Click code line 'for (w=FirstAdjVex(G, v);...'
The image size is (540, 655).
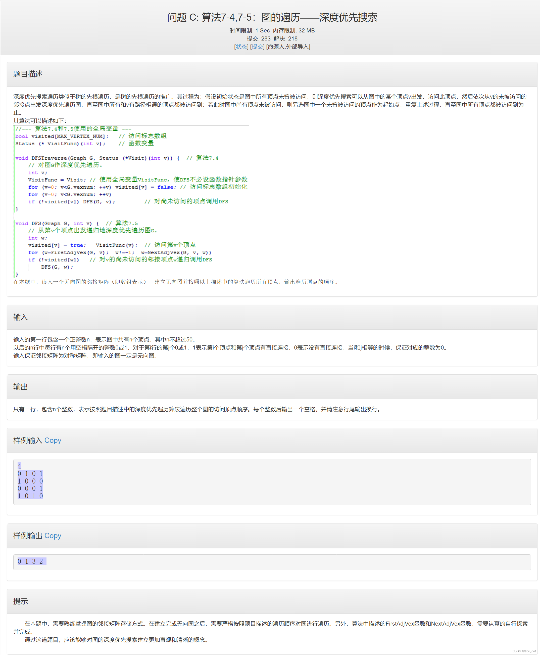point(120,252)
